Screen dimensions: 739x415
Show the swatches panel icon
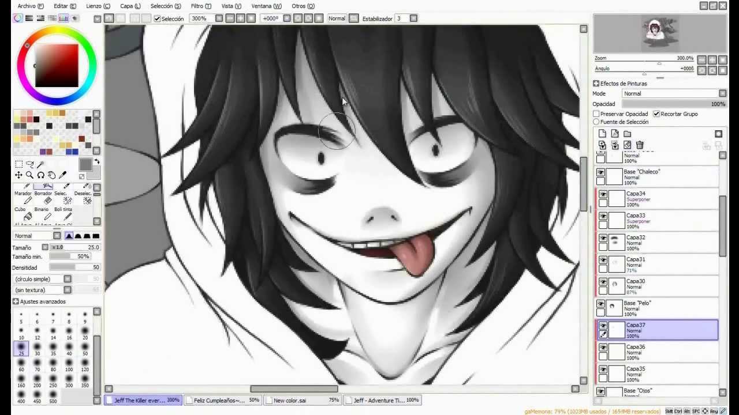click(64, 18)
